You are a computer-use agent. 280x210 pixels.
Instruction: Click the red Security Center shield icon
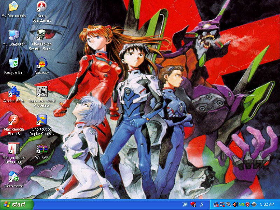click(248, 204)
